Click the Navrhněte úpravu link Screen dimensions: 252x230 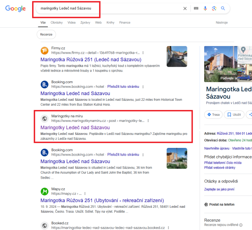pyautogui.click(x=217, y=148)
